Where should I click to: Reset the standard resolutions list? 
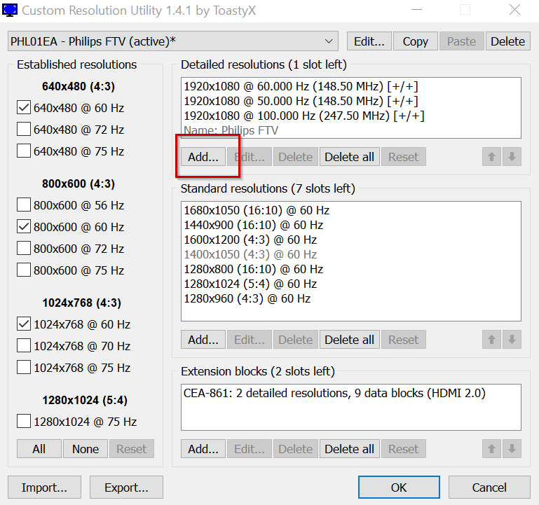coord(404,340)
